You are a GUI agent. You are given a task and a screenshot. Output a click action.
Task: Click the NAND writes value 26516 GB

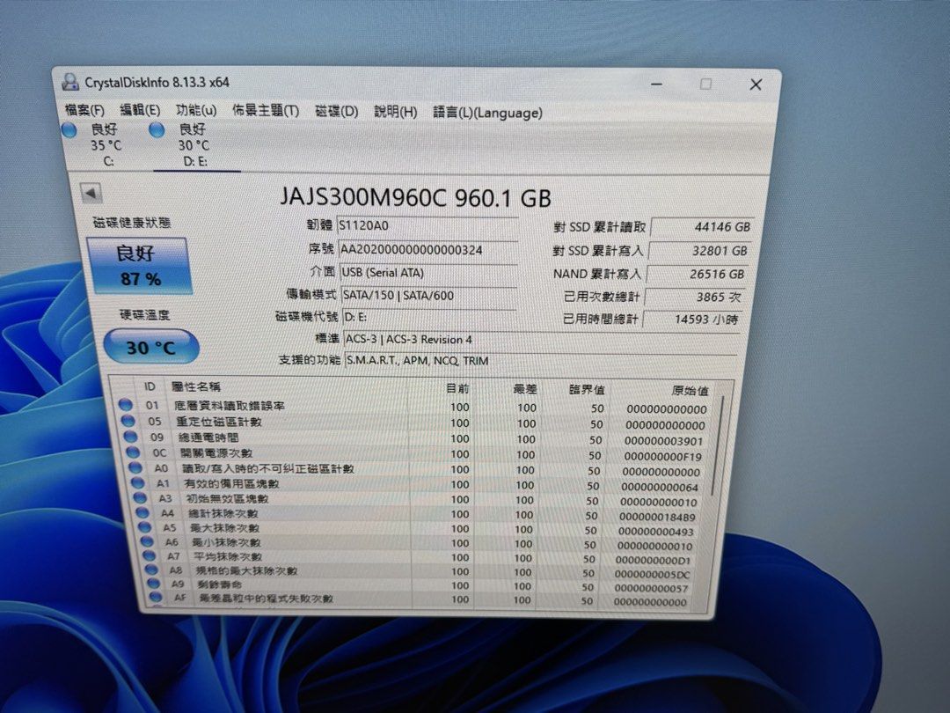[x=696, y=274]
